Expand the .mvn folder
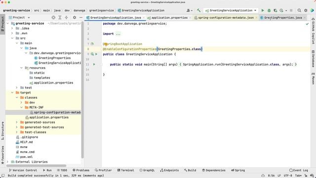Viewport: 316px width, 178px height. tap(12, 33)
